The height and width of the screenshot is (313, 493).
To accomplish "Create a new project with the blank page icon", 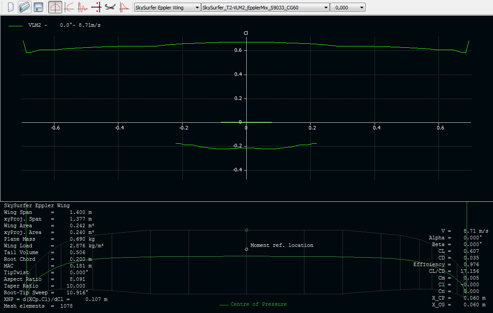I will tap(11, 7).
